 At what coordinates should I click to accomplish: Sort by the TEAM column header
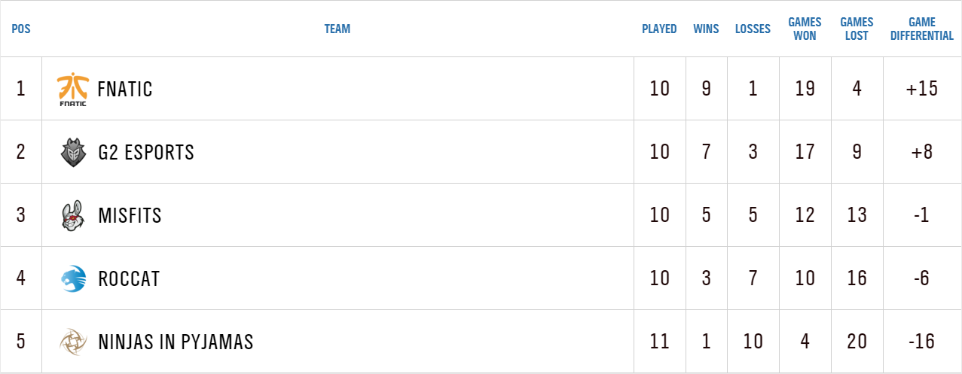point(337,29)
